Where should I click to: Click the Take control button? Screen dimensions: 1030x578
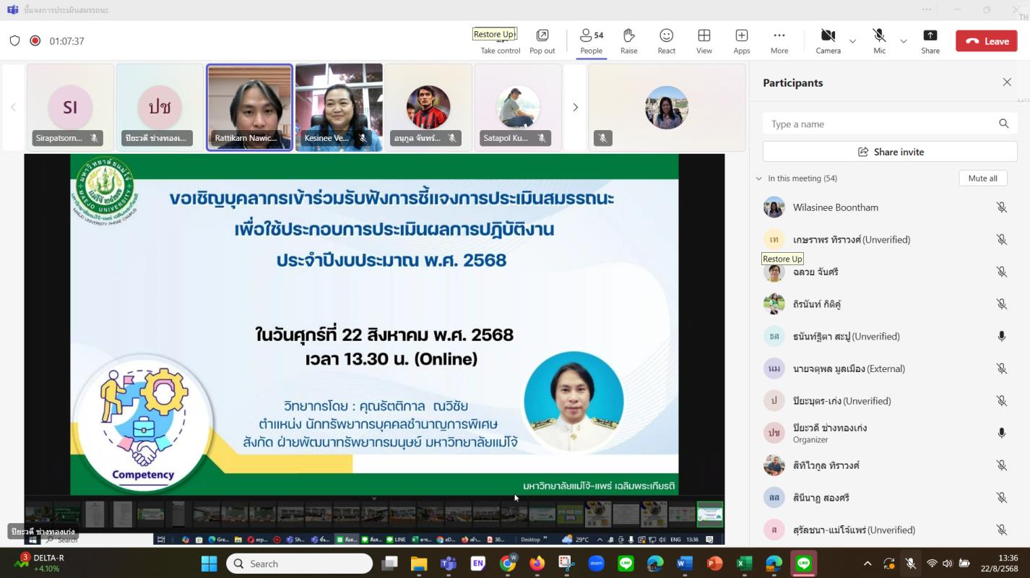click(500, 45)
